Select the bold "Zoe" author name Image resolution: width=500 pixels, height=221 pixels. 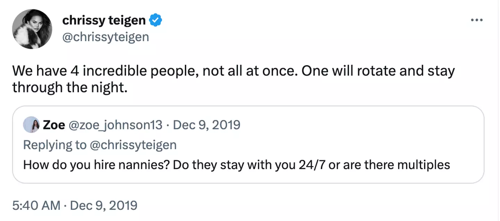click(x=54, y=125)
